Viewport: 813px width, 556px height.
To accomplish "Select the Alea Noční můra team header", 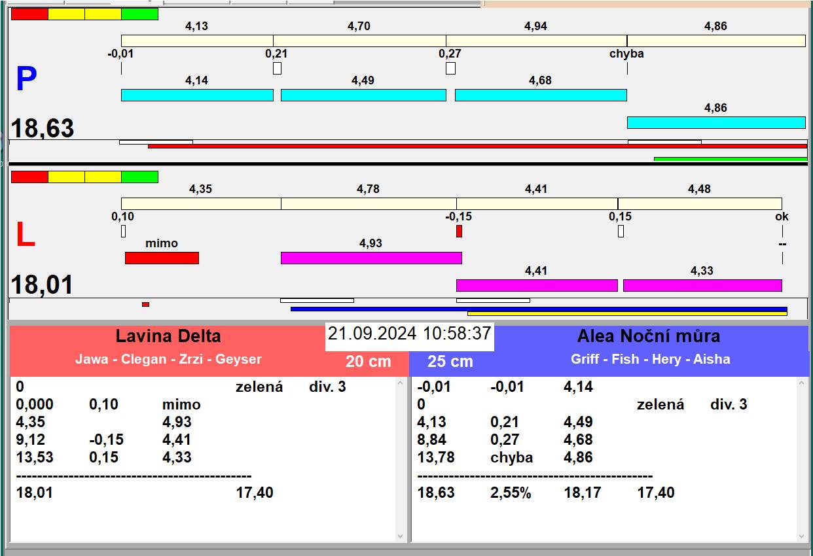I will pyautogui.click(x=648, y=337).
